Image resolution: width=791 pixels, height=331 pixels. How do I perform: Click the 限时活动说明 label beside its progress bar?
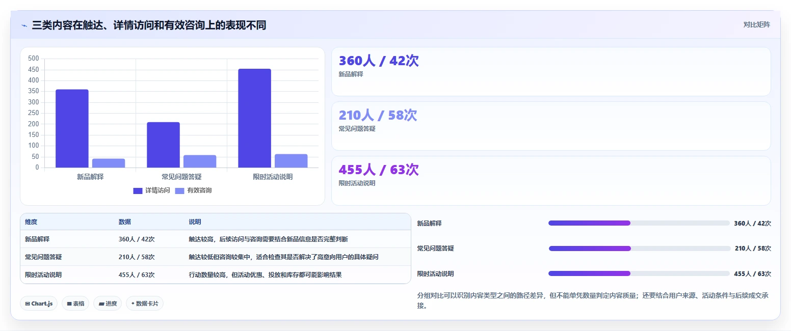pyautogui.click(x=435, y=274)
